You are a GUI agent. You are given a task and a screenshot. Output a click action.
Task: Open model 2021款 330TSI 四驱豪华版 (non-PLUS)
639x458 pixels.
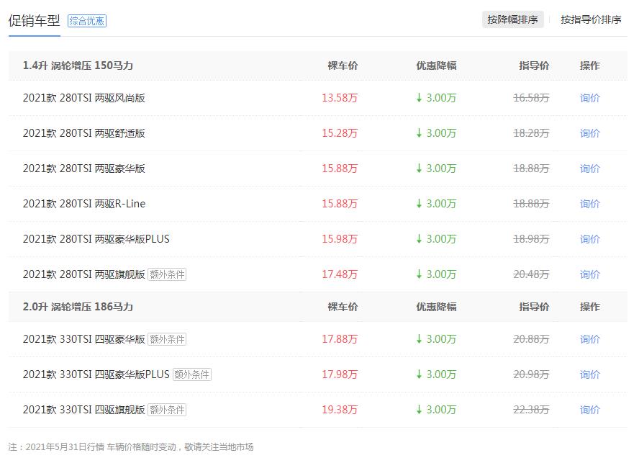pyautogui.click(x=84, y=339)
